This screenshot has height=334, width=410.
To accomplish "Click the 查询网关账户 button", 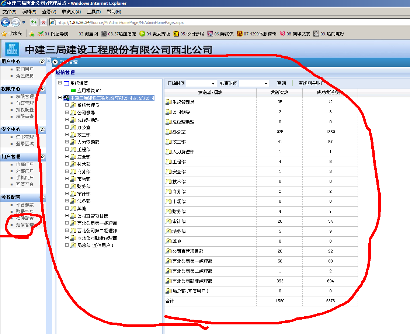I will pos(311,83).
